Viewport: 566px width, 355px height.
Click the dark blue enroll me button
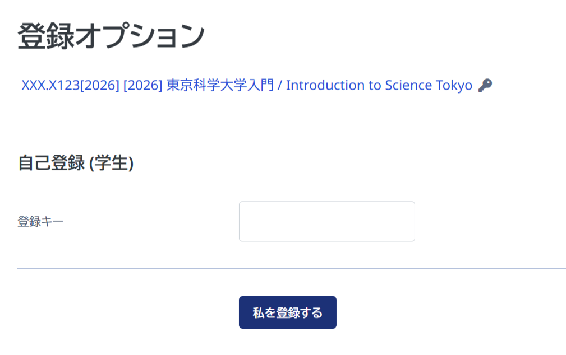287,312
